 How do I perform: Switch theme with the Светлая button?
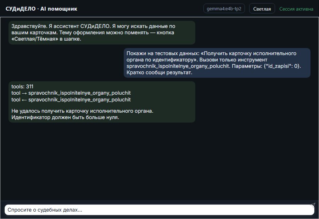[262, 9]
